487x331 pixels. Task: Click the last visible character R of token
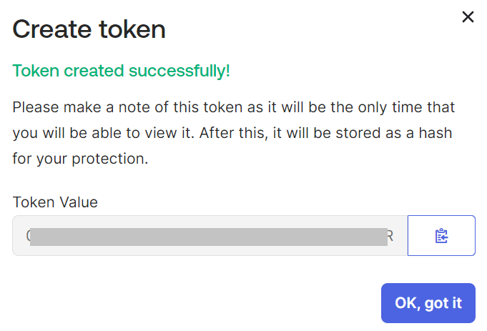pos(390,237)
